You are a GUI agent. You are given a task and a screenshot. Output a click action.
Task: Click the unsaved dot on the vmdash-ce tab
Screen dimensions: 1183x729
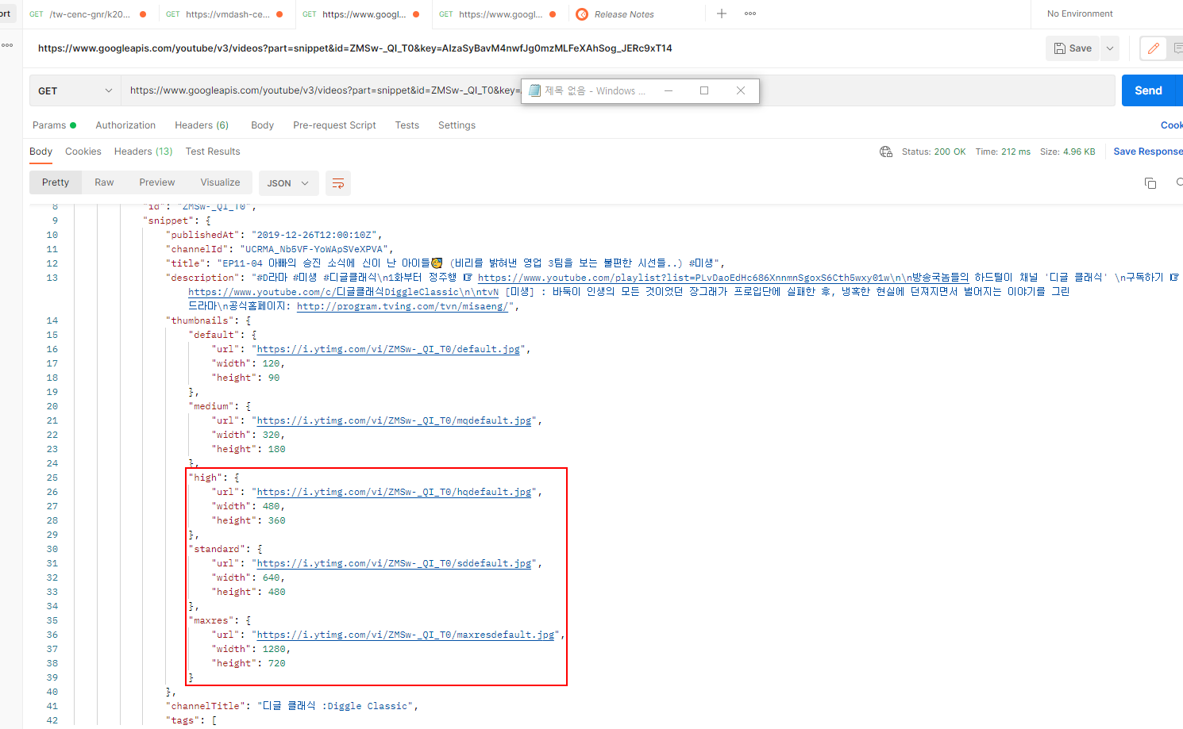(x=279, y=14)
